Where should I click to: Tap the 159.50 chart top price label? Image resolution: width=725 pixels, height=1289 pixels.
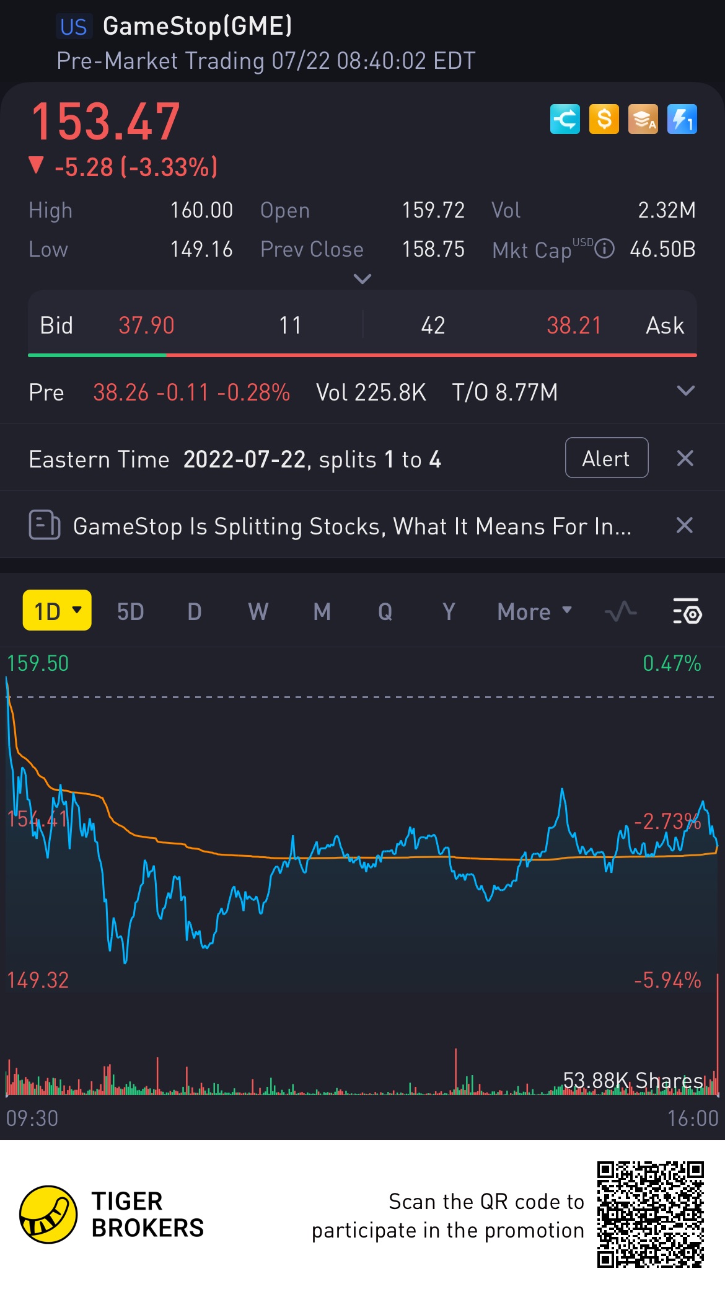point(38,663)
